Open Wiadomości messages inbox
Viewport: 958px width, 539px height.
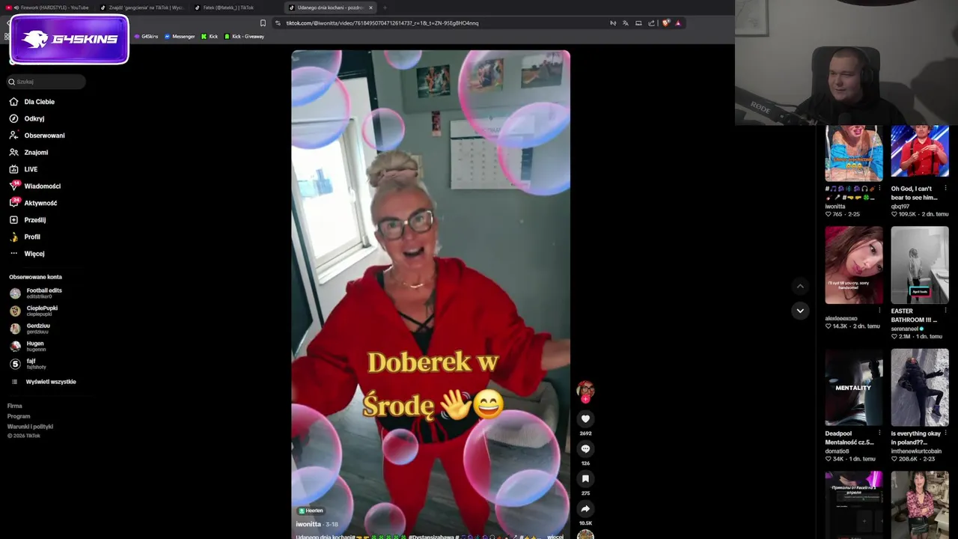(x=34, y=186)
